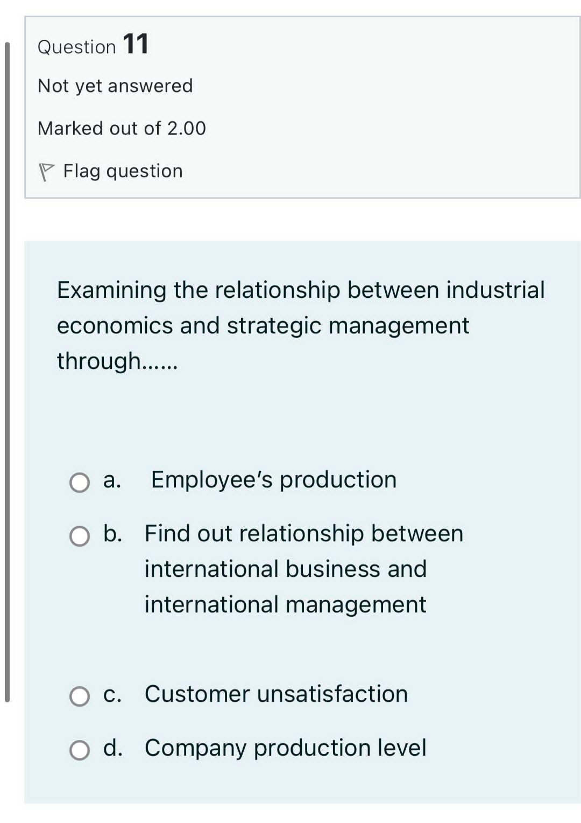
Task: Click option label c next to its radio
Action: click(x=112, y=695)
